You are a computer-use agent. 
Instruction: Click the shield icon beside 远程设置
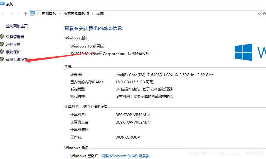click(x=2, y=44)
